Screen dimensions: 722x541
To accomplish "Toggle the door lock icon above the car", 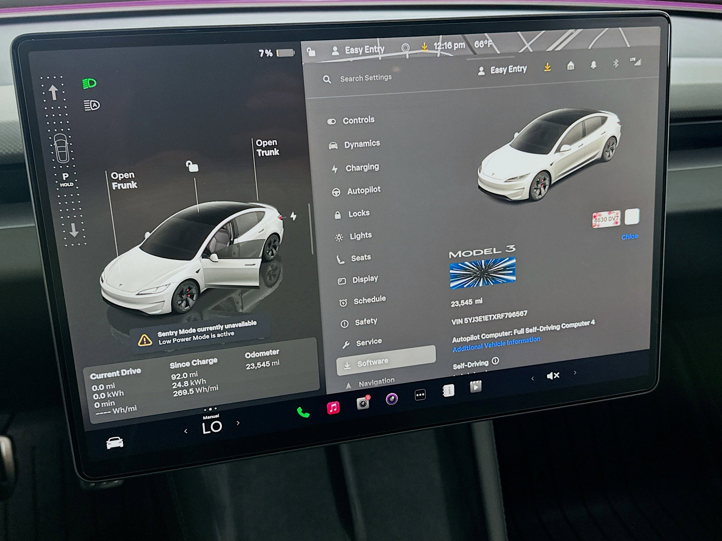I will [192, 166].
